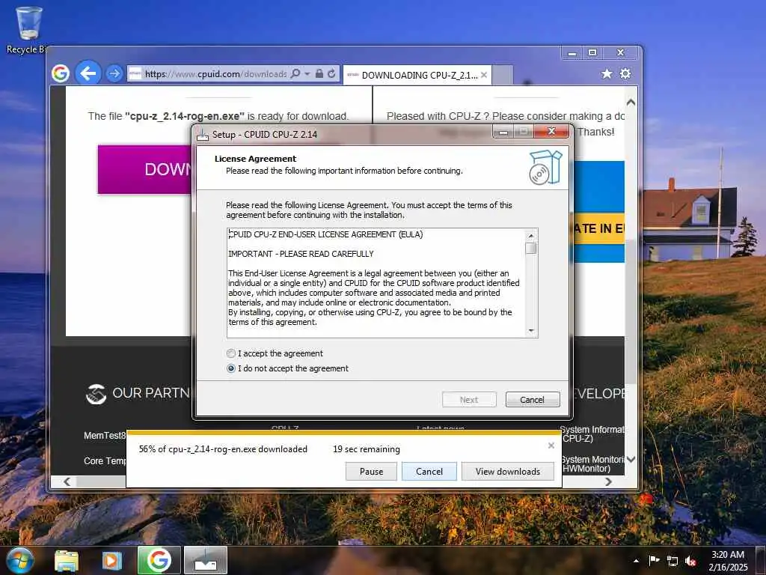
Task: Click the setup title bar installer icon
Action: pyautogui.click(x=202, y=135)
